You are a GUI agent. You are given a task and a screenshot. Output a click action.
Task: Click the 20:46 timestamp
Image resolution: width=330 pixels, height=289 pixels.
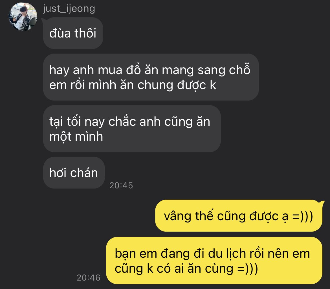pos(89,278)
